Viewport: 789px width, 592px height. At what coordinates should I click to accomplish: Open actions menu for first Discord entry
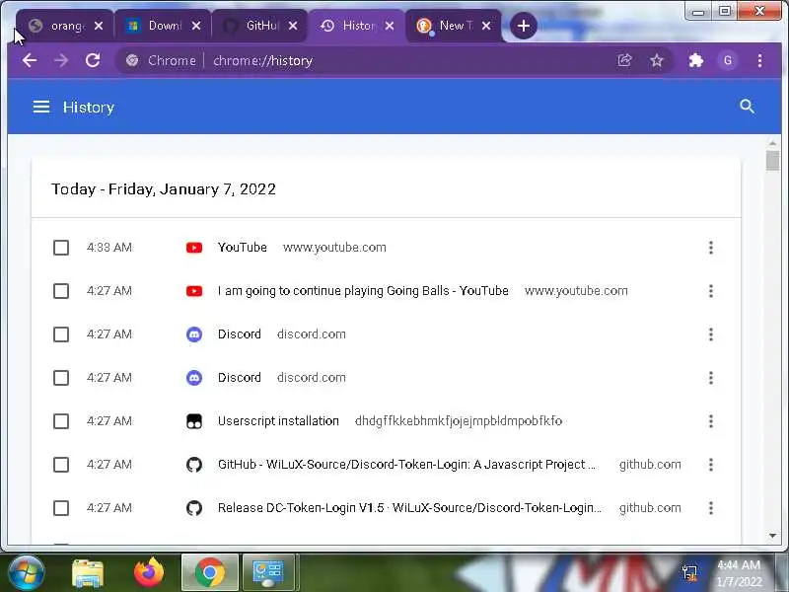(x=710, y=334)
